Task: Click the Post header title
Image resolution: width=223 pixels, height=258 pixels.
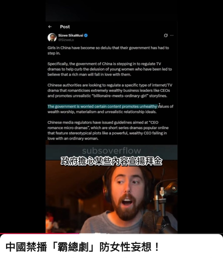Action: click(x=65, y=27)
